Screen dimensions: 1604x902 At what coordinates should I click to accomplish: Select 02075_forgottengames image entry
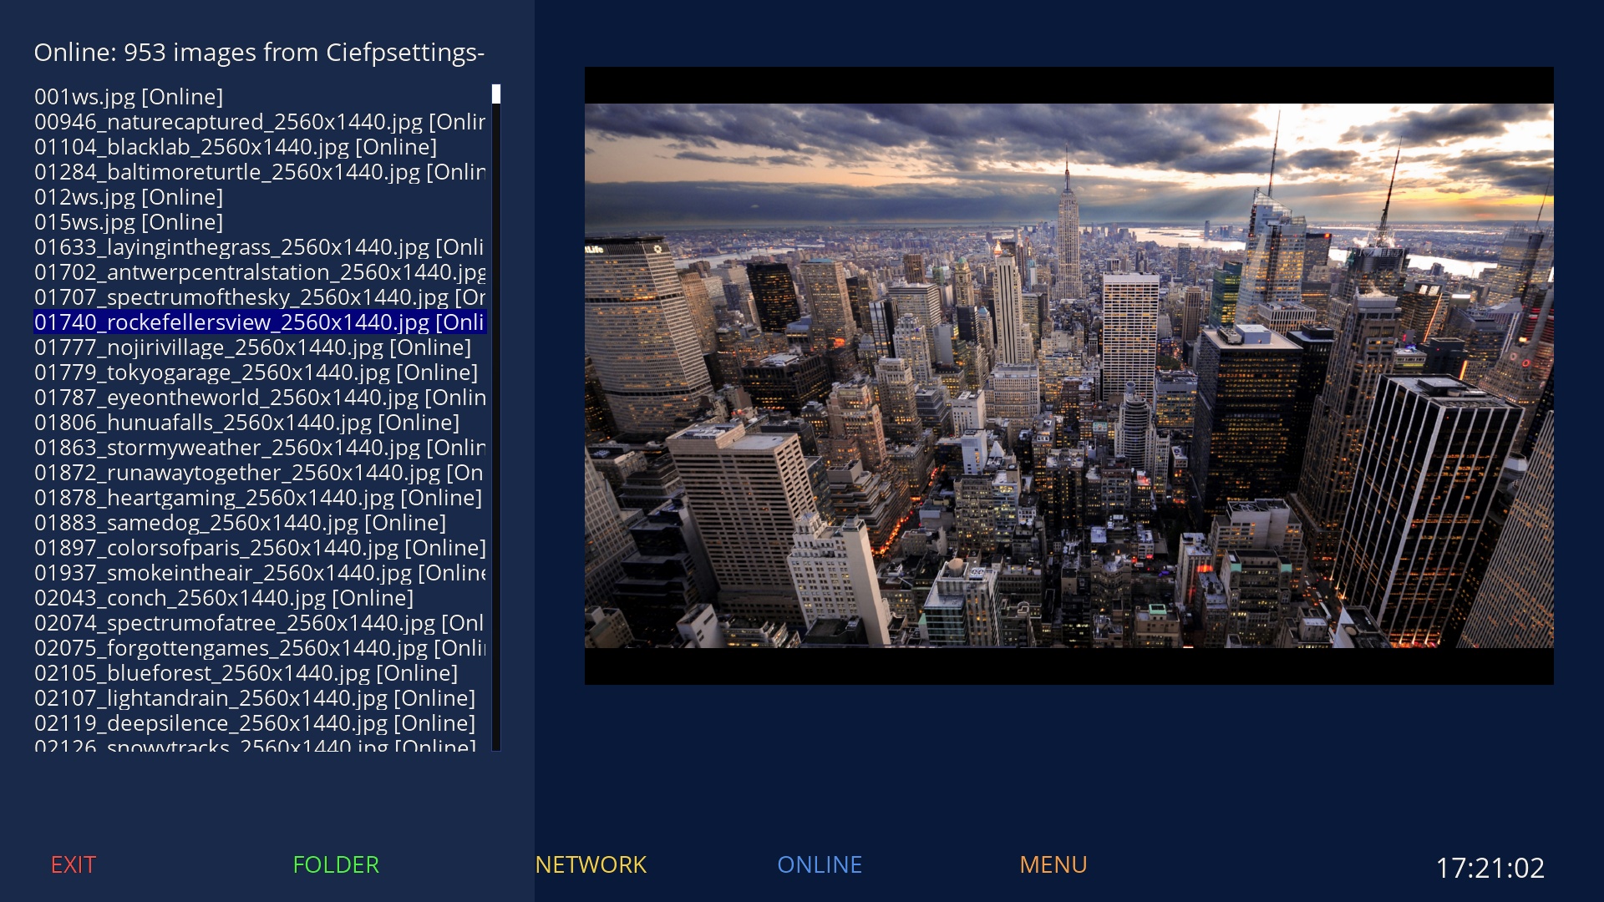tap(260, 648)
